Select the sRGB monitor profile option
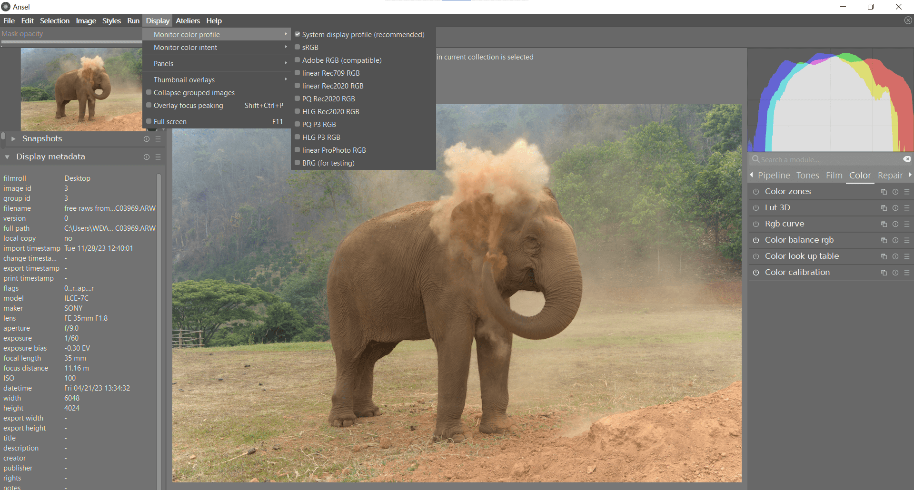The image size is (914, 490). tap(310, 48)
